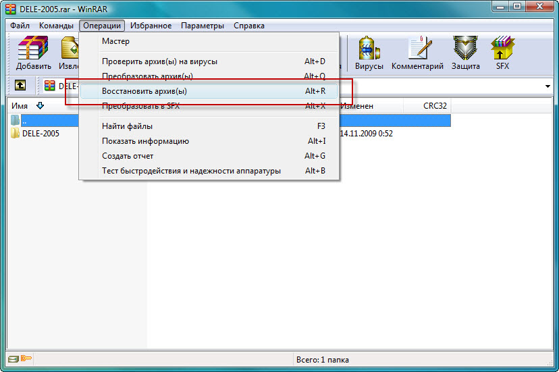Click the Защита protection shield icon
Viewport: 559px width, 372px height.
click(x=466, y=53)
